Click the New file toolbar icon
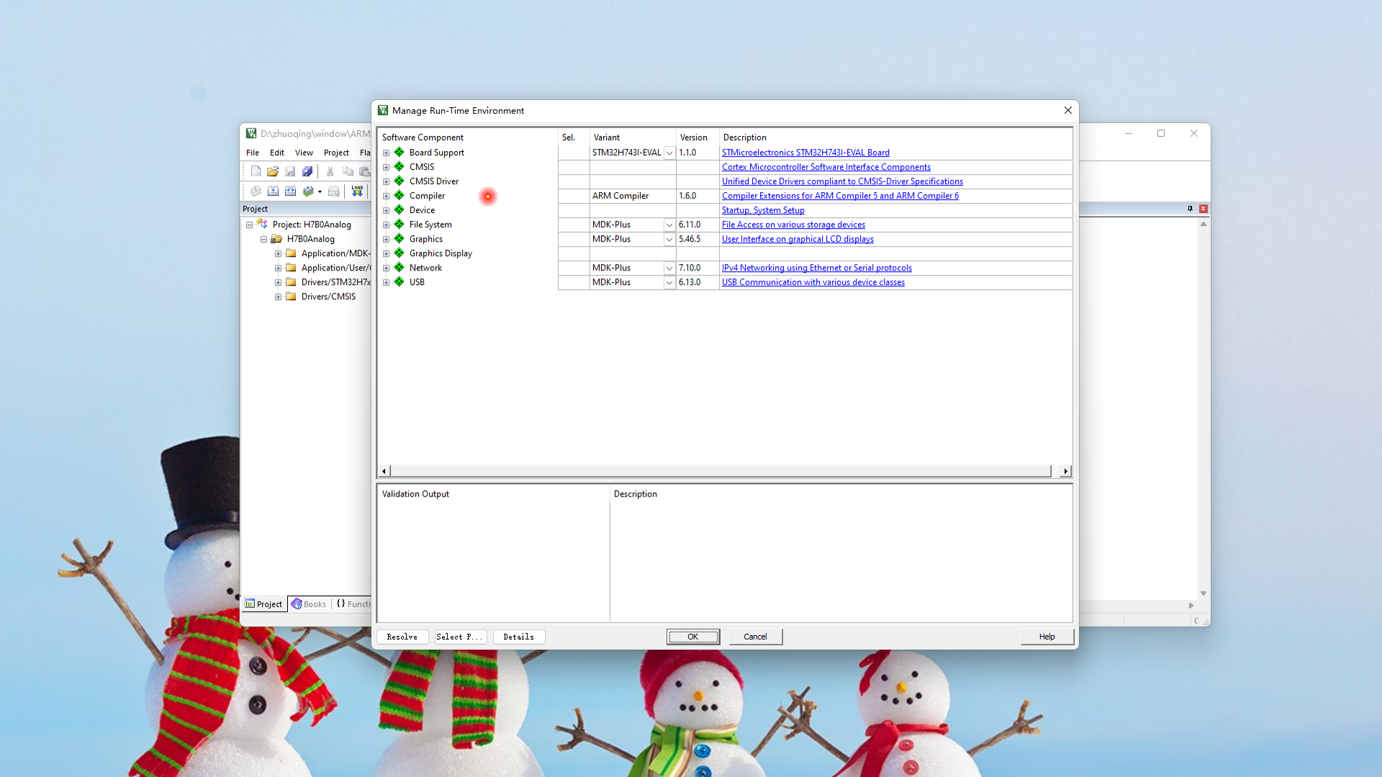The height and width of the screenshot is (777, 1382). (x=256, y=171)
